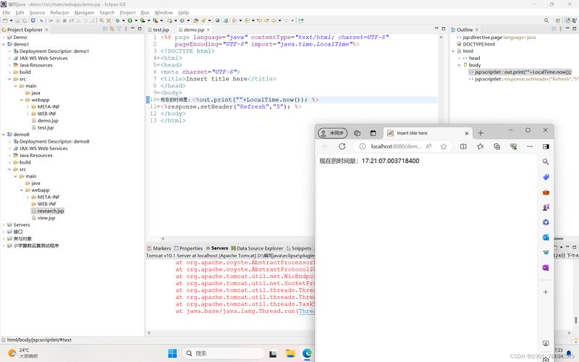Open the Debug button dropdown arrow

coord(123,21)
